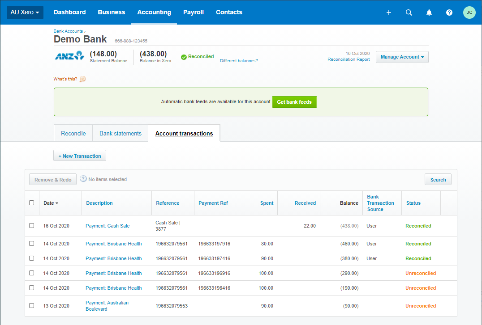Open the Payroll menu

(194, 12)
